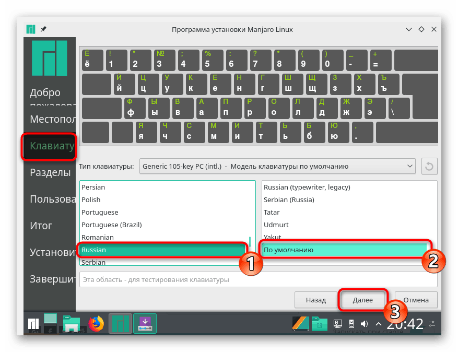The image size is (458, 352).
Task: Click the ф key in keyboard preview
Action: coord(135,109)
